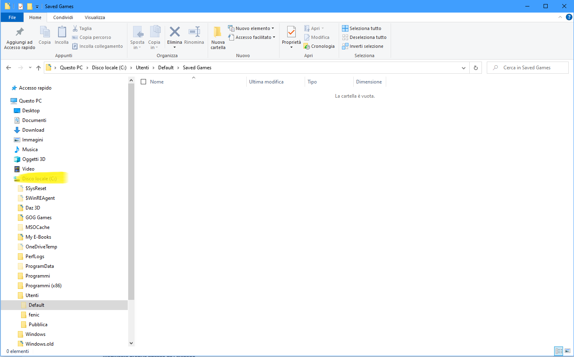Tick the select-all checkbox beside Nome
574x357 pixels.
(143, 82)
